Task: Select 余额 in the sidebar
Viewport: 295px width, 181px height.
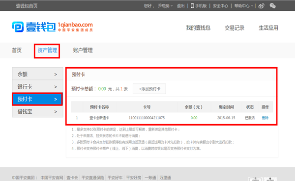Action: pos(37,74)
